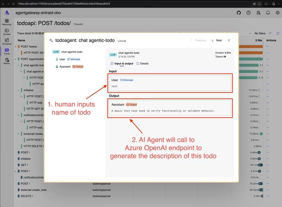This screenshot has height=207, width=282.
Task: Click the 84.1ms GET span marker
Action: [x=260, y=165]
